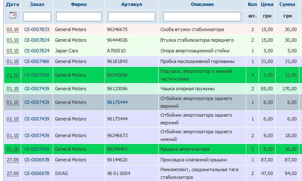Sort by the Фирма column header

click(79, 4)
